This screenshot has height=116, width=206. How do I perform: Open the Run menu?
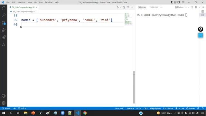[x=41, y=2]
